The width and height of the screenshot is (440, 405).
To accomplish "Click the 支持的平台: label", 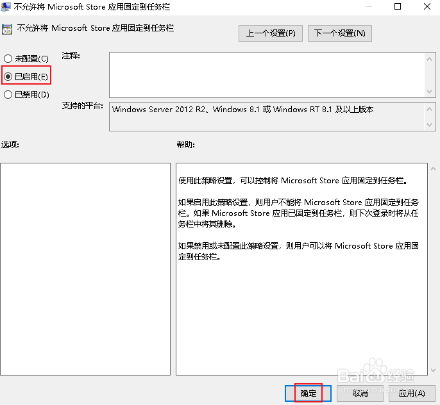I will tap(83, 106).
